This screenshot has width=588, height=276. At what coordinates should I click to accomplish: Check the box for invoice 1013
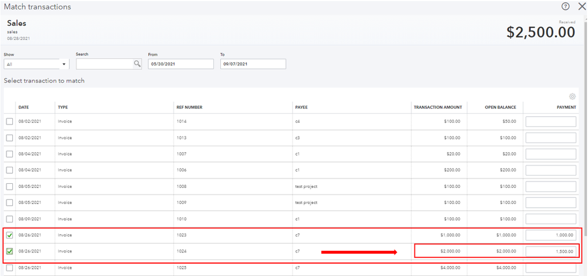pos(10,137)
